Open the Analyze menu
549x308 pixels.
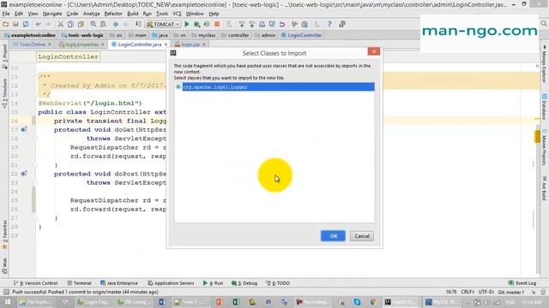click(91, 14)
